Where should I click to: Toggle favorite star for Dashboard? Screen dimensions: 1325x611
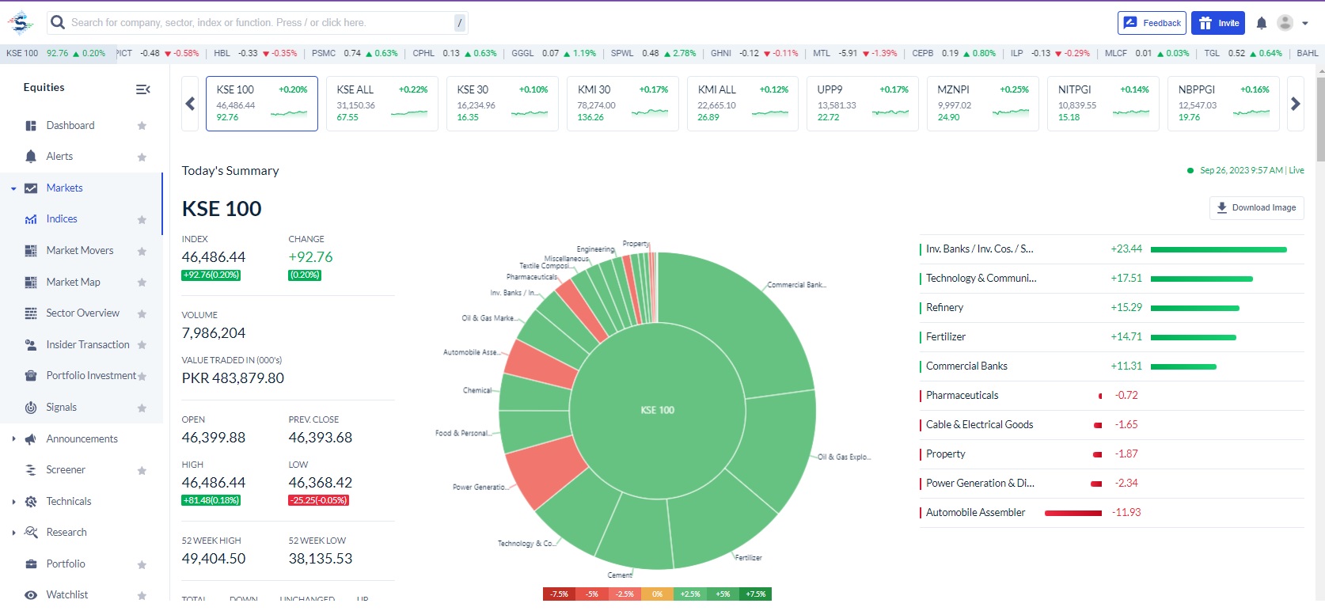pyautogui.click(x=142, y=126)
